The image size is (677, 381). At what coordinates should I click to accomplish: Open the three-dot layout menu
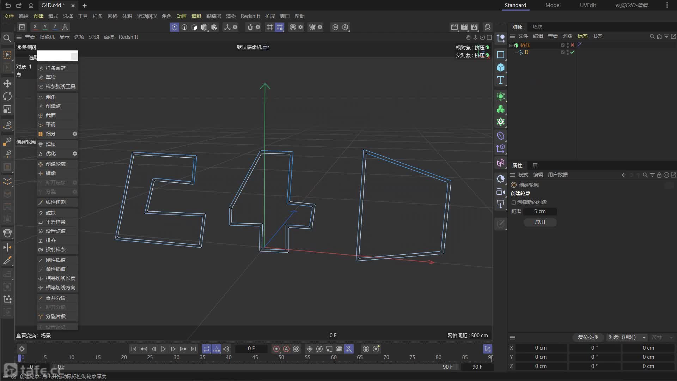[x=667, y=5]
